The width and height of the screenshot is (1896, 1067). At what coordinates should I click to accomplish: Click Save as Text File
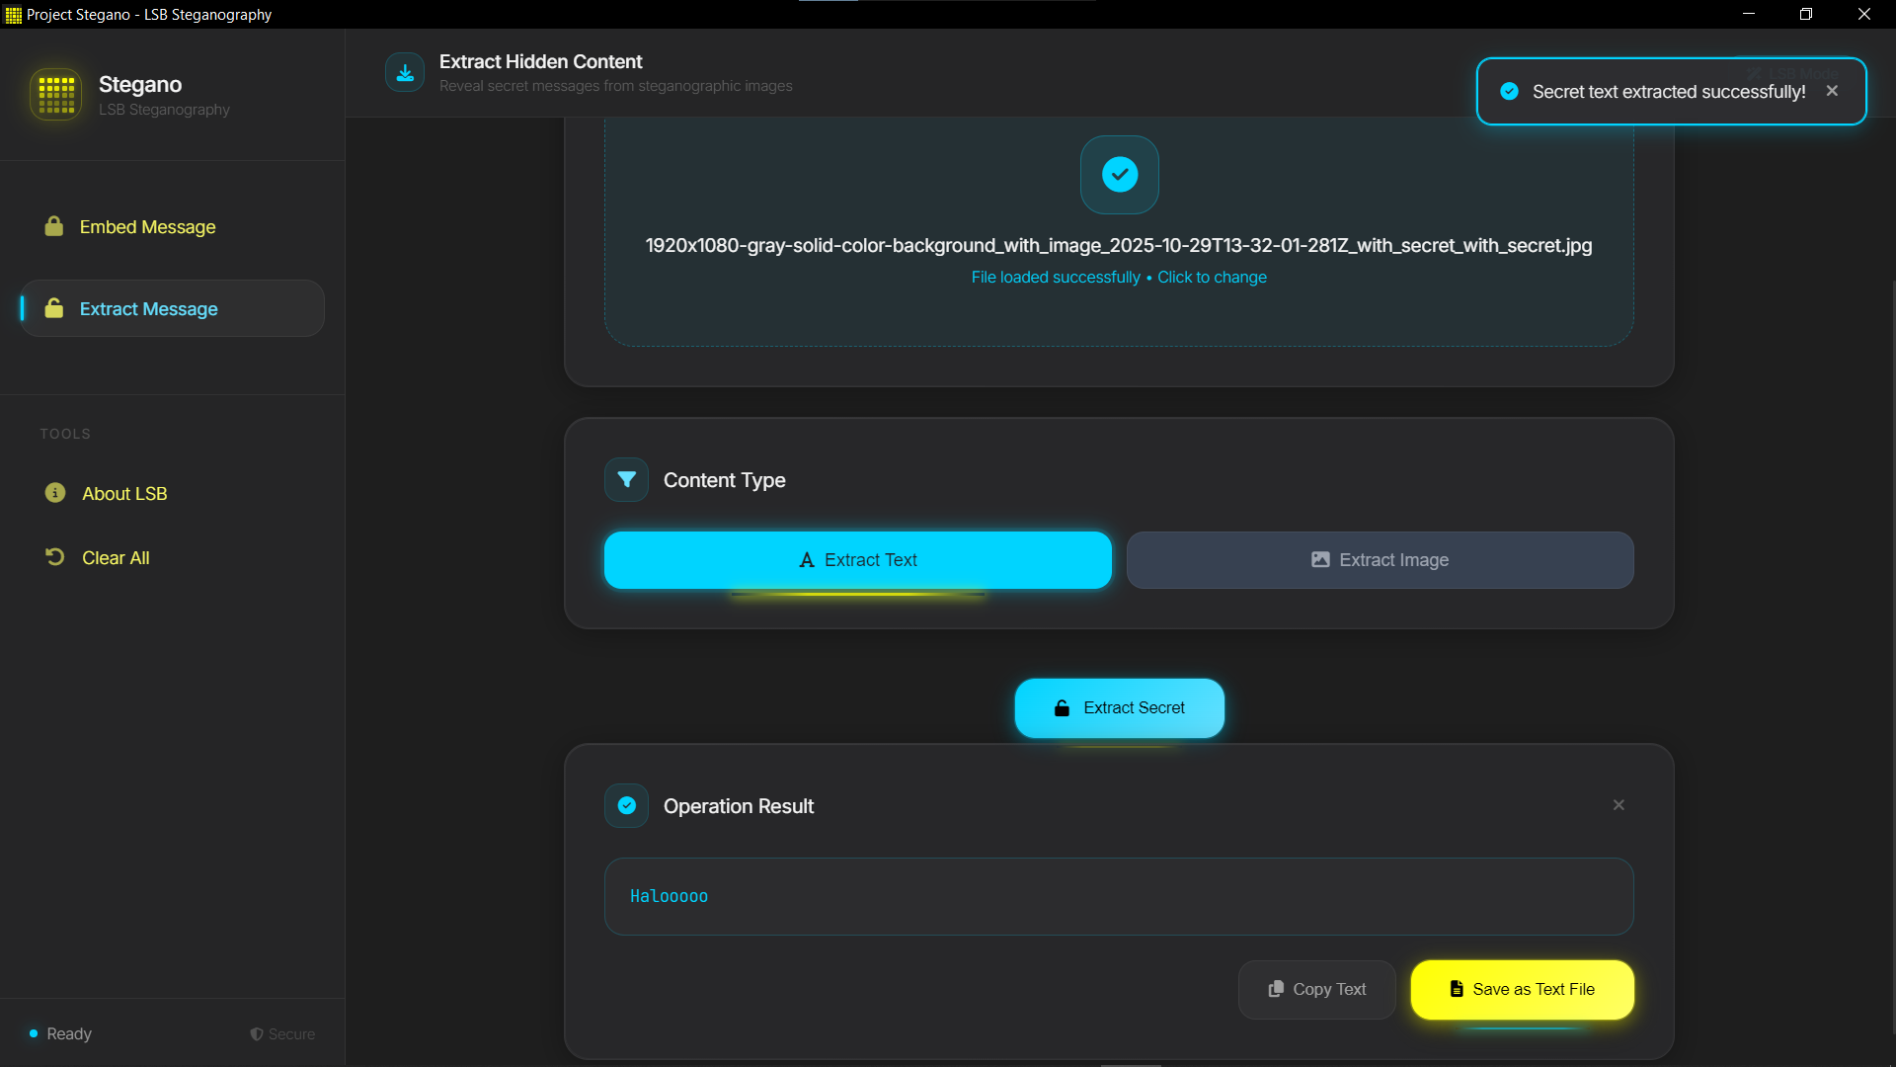tap(1522, 989)
